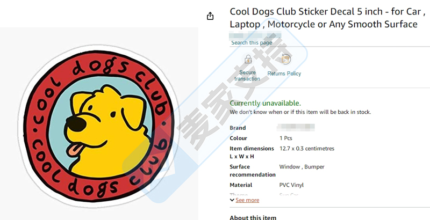The height and width of the screenshot is (220, 430).
Task: Click the product title Cool Dogs Club Sticker Decal
Action: point(327,18)
